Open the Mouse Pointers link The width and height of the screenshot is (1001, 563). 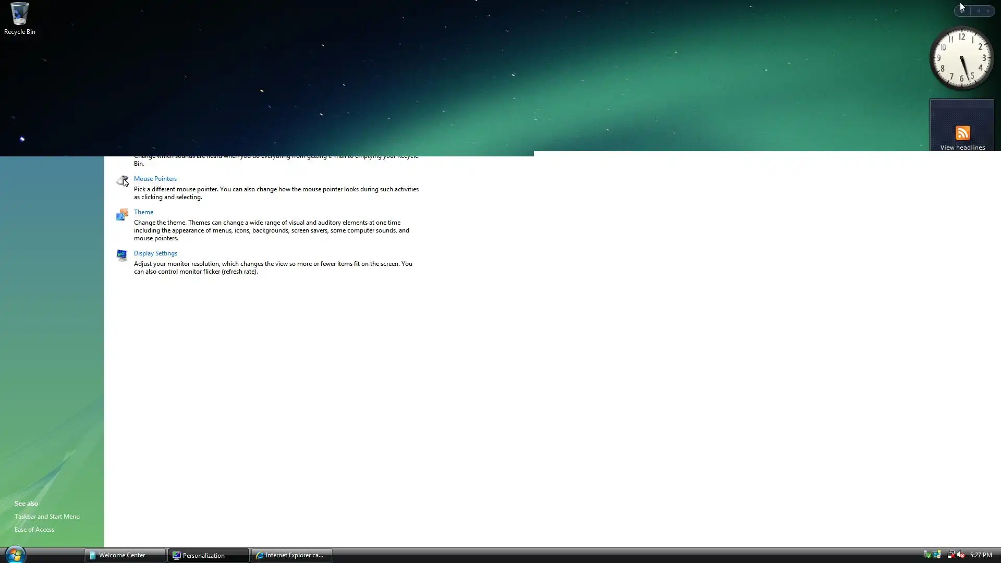coord(155,178)
